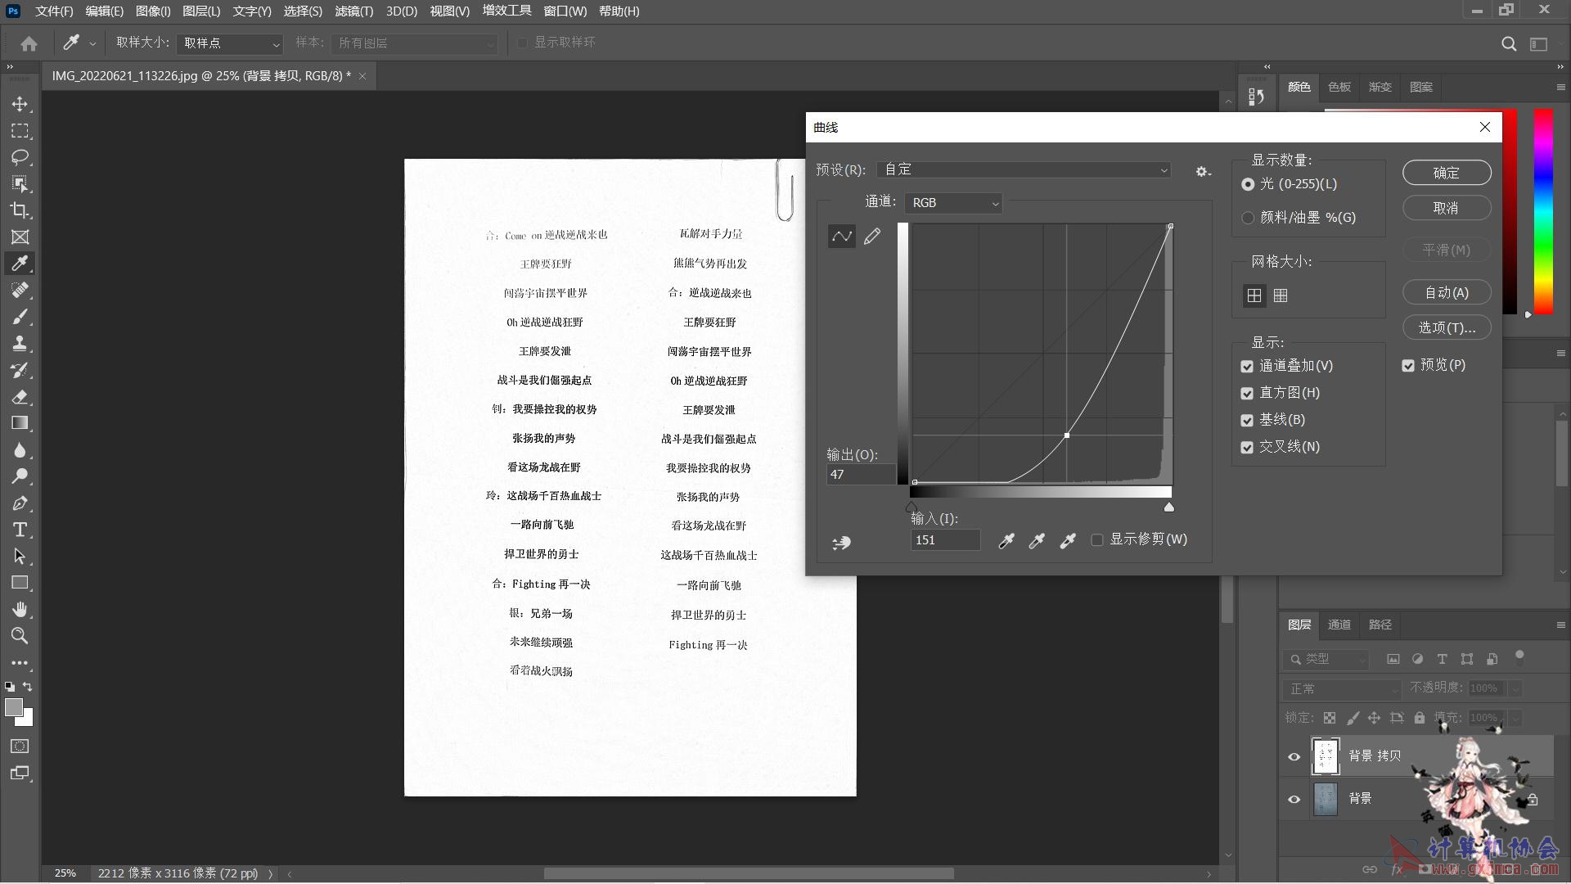Enable 显示修剪(W) show clipping checkbox
Viewport: 1571px width, 884px height.
1097,539
